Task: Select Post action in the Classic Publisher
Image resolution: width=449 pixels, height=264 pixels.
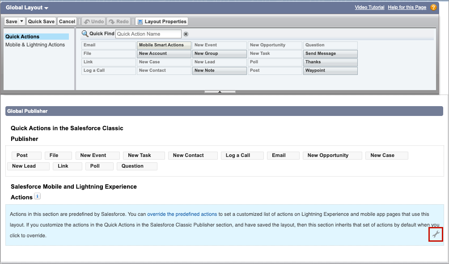Action: [27, 156]
